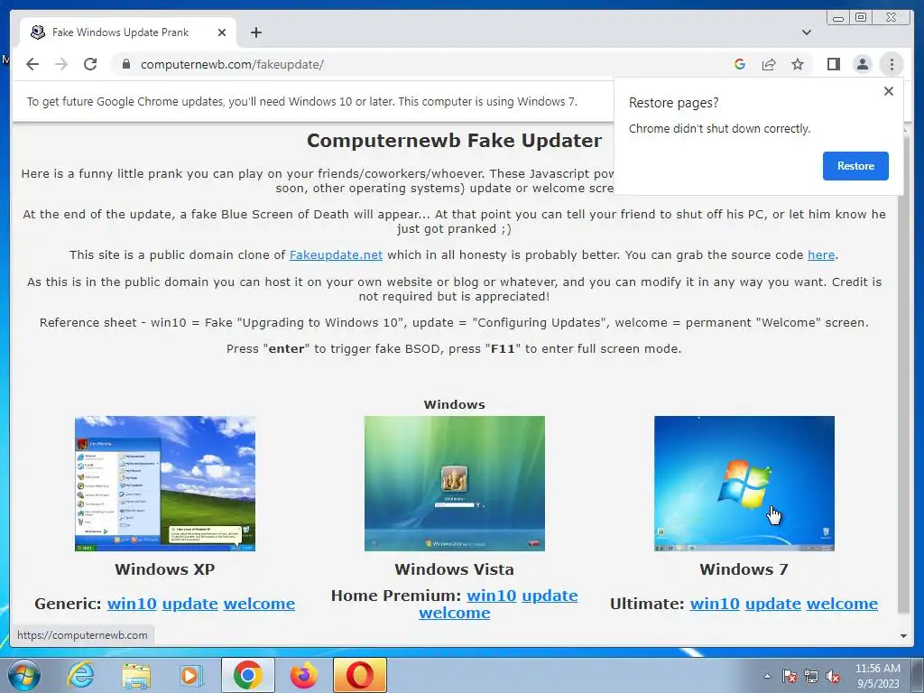Open the source code 'here' link
924x693 pixels.
821,254
